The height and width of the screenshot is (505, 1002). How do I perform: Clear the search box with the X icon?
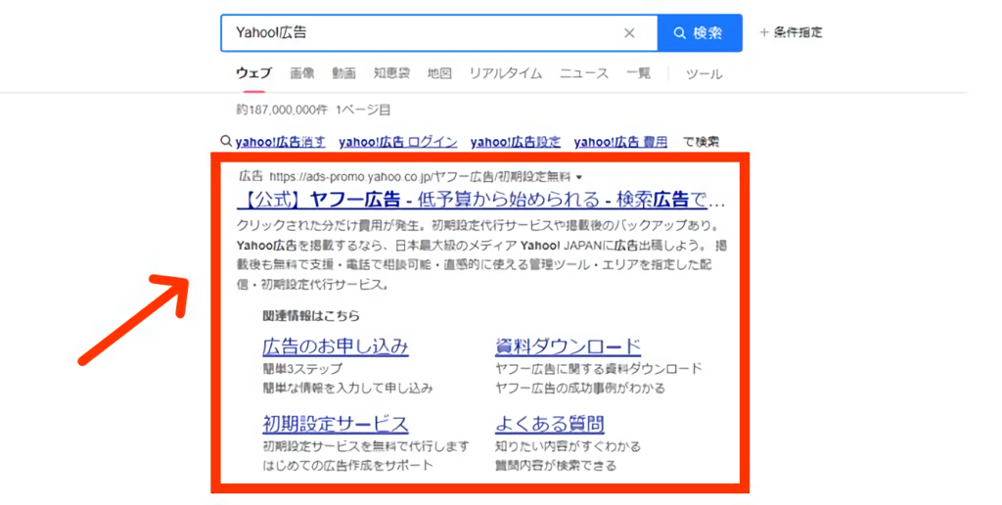629,33
